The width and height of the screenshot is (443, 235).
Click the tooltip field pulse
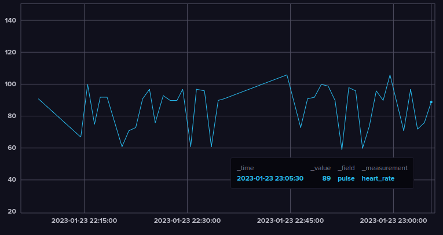346,178
